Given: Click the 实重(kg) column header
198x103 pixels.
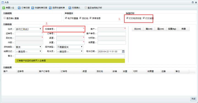Looking at the screenshot, I should click(x=172, y=29).
